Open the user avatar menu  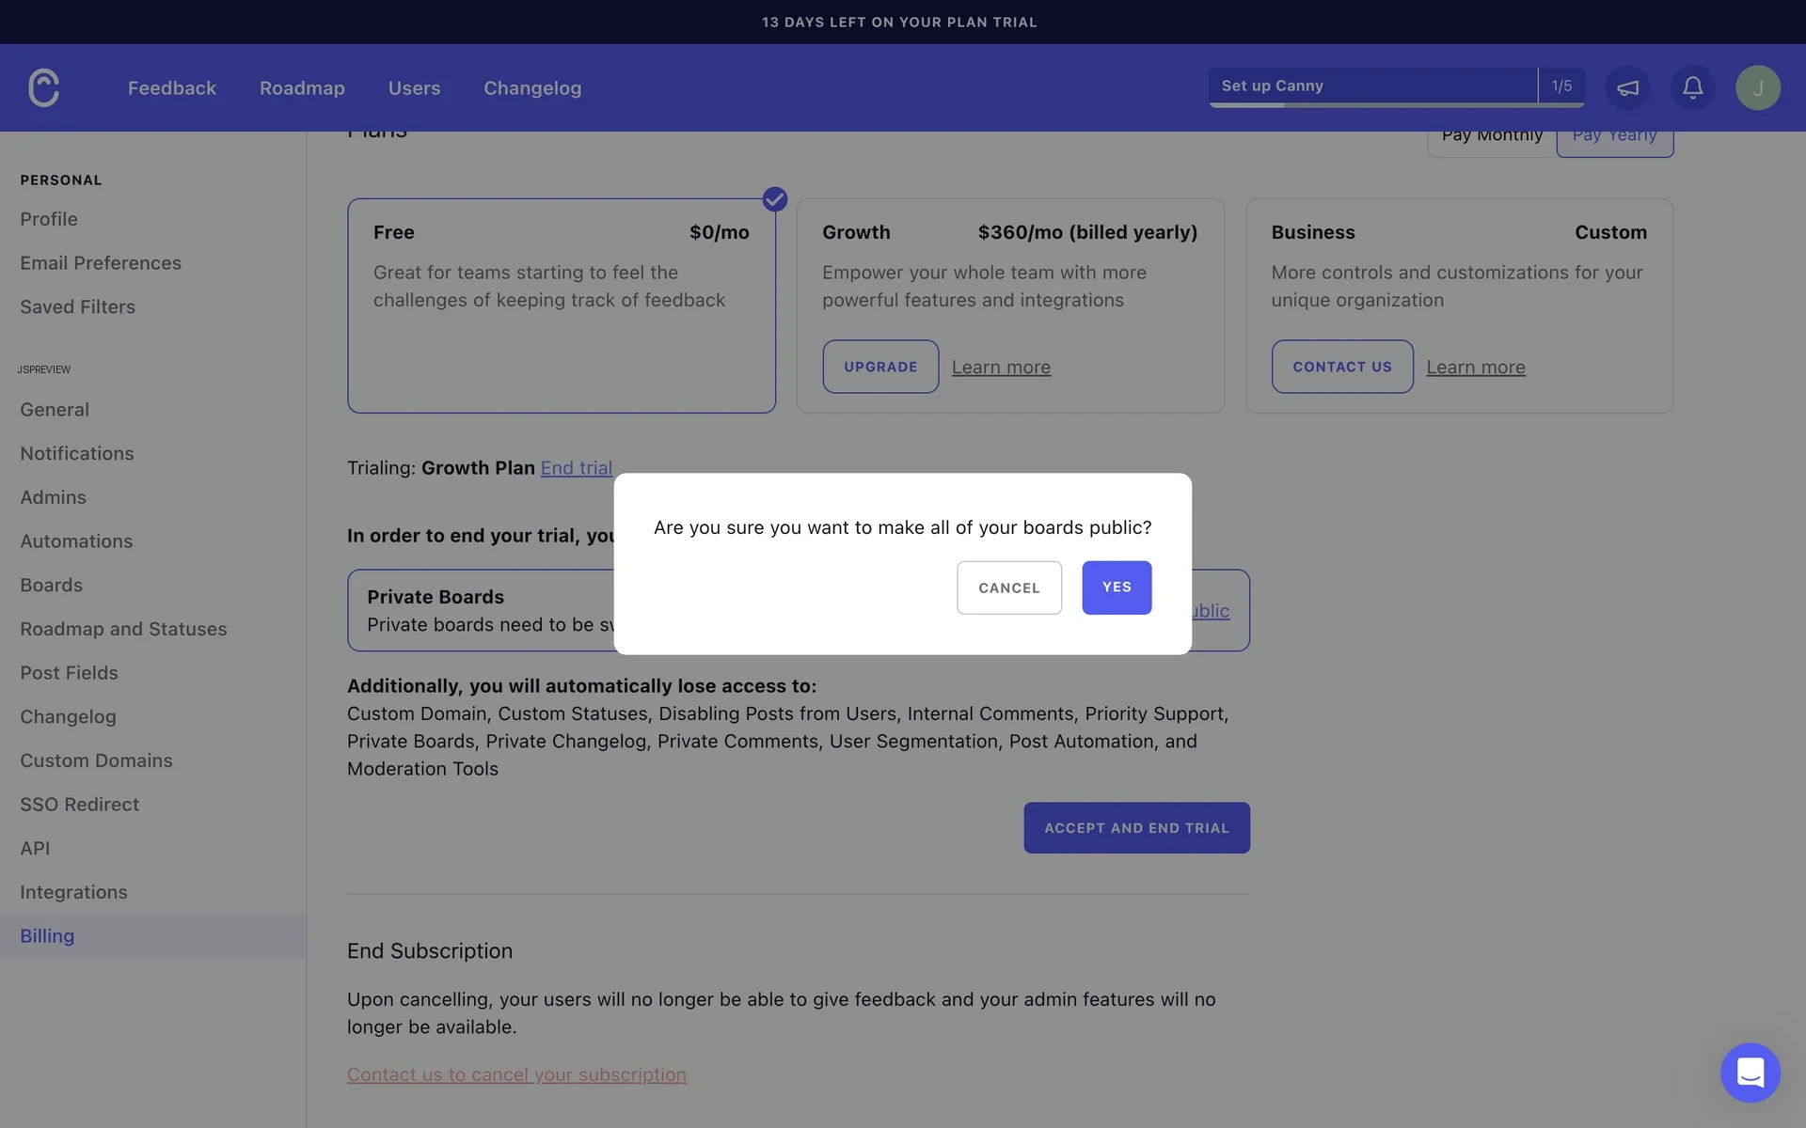click(1757, 87)
